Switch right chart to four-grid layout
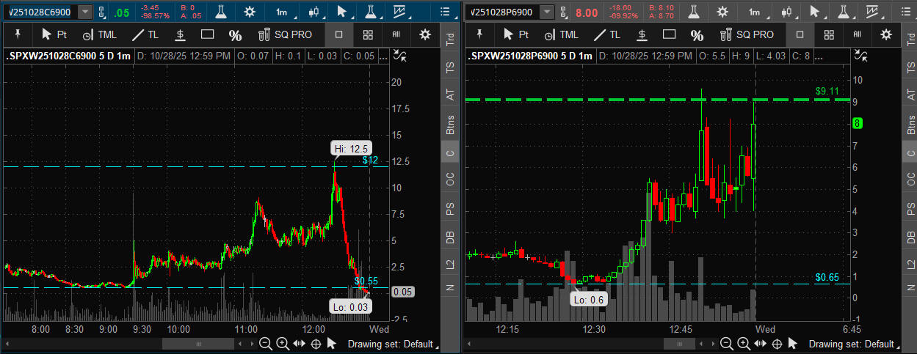 [829, 34]
